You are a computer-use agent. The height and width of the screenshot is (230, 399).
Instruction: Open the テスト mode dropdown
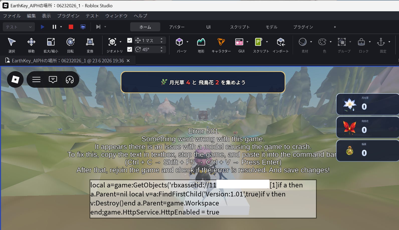pyautogui.click(x=19, y=27)
